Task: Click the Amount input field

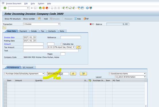Action: (33, 44)
